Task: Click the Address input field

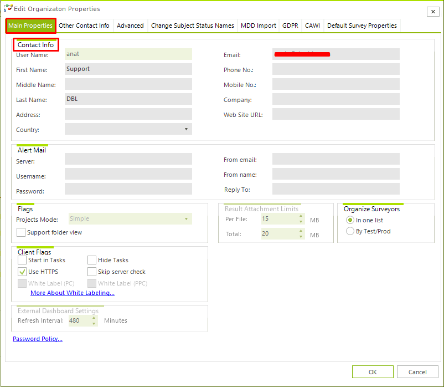Action: [x=128, y=114]
